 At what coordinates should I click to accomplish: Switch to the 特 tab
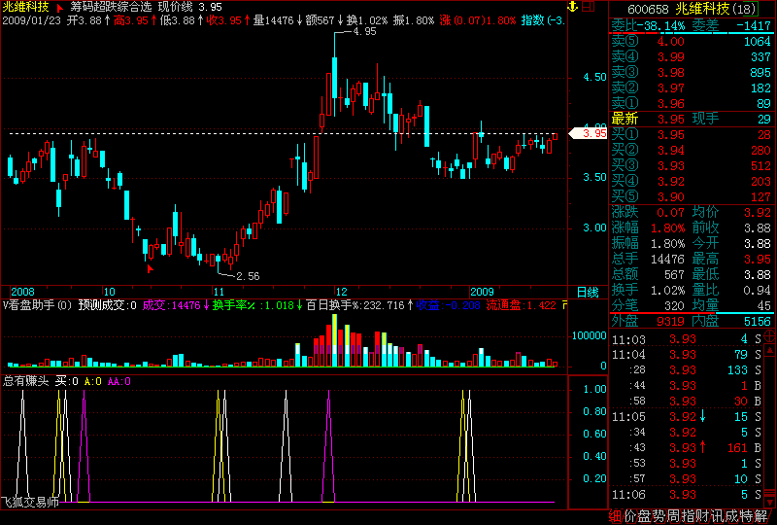click(745, 516)
